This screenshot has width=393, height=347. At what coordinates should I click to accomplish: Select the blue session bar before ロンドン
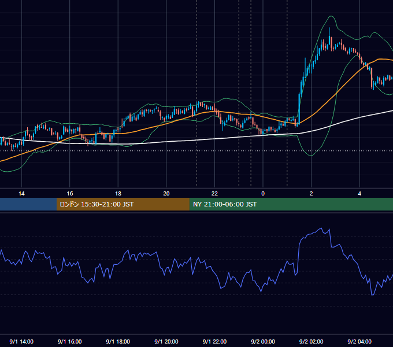28,204
